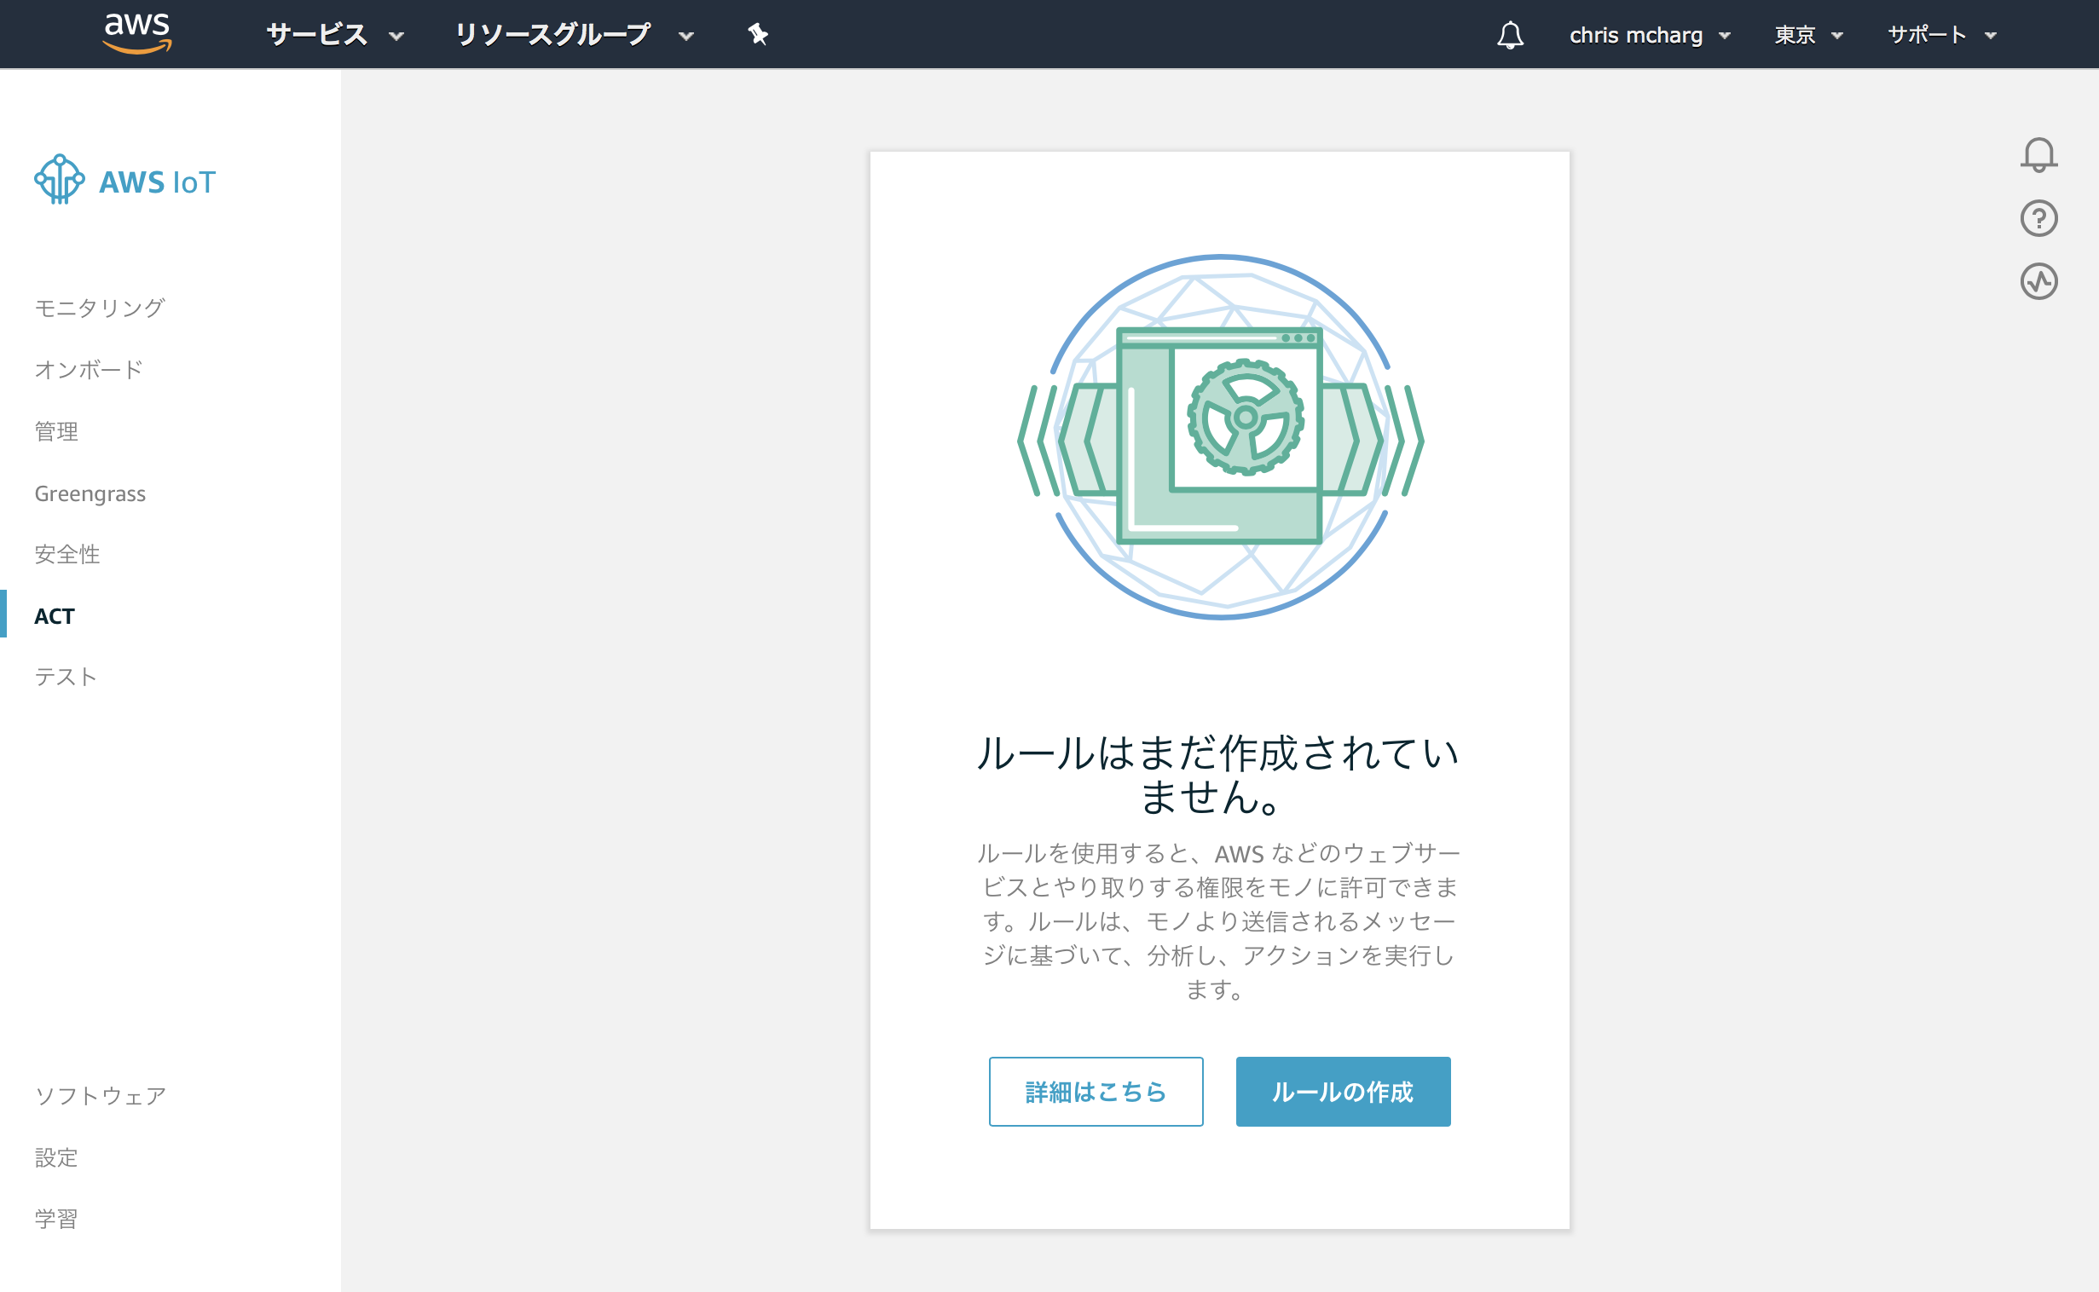Open the Greengrass sidebar section

[x=90, y=493]
